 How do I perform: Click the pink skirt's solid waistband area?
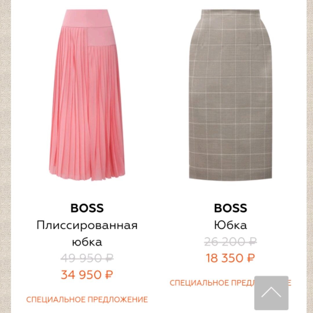pyautogui.click(x=87, y=18)
